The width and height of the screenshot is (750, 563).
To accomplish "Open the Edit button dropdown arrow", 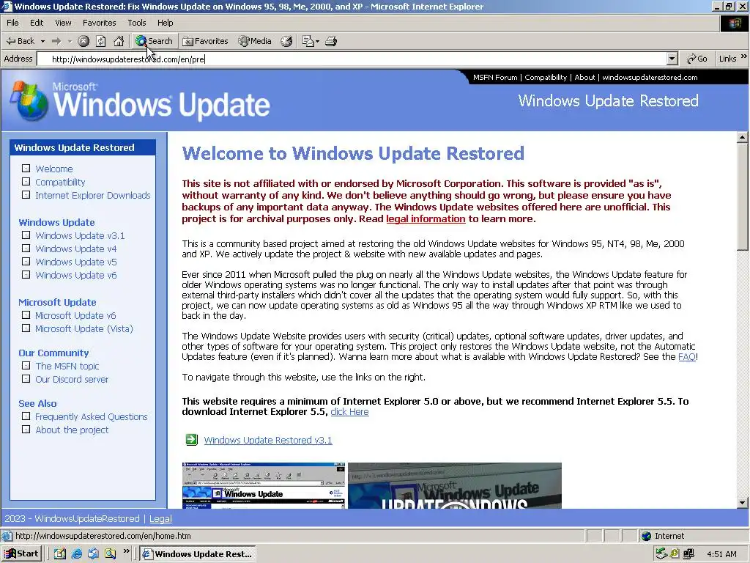I will point(318,41).
